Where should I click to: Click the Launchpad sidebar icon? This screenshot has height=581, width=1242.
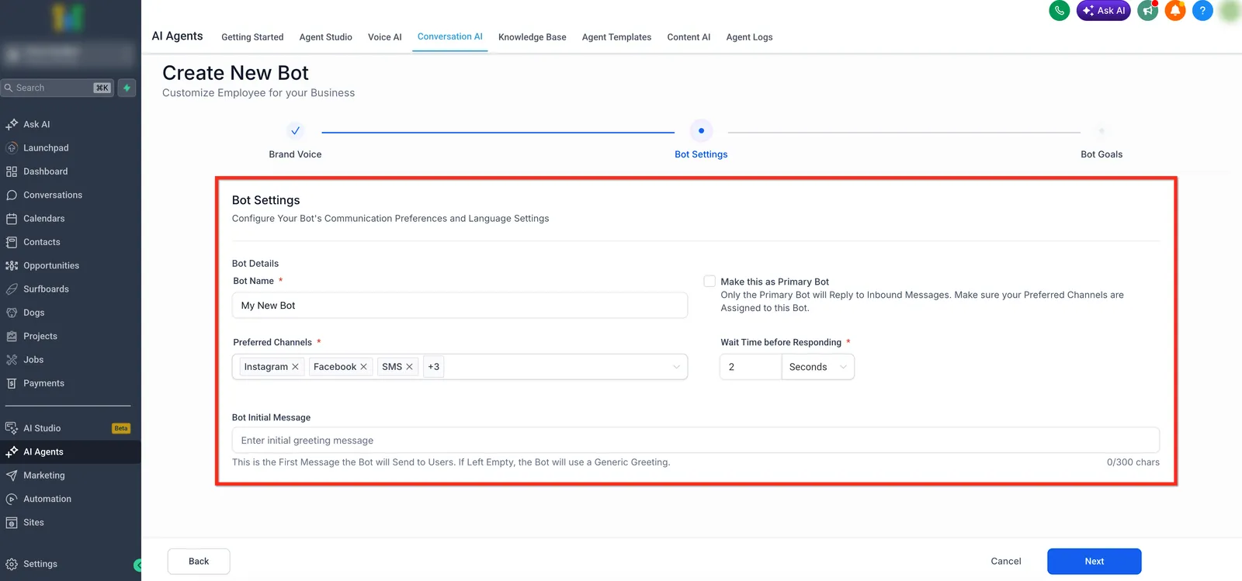click(x=12, y=147)
